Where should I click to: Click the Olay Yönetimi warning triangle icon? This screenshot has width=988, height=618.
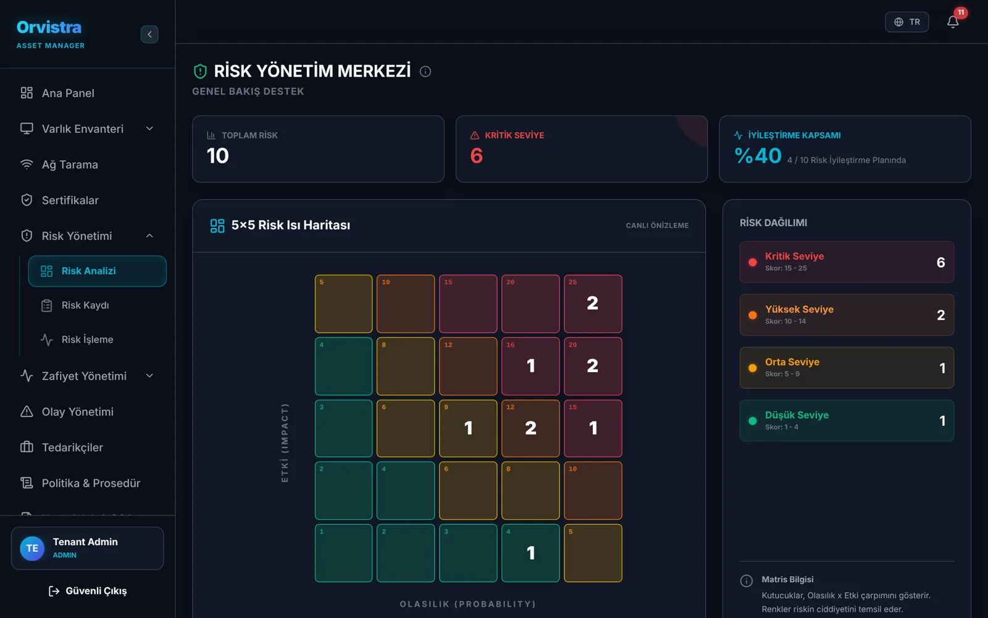pos(27,412)
